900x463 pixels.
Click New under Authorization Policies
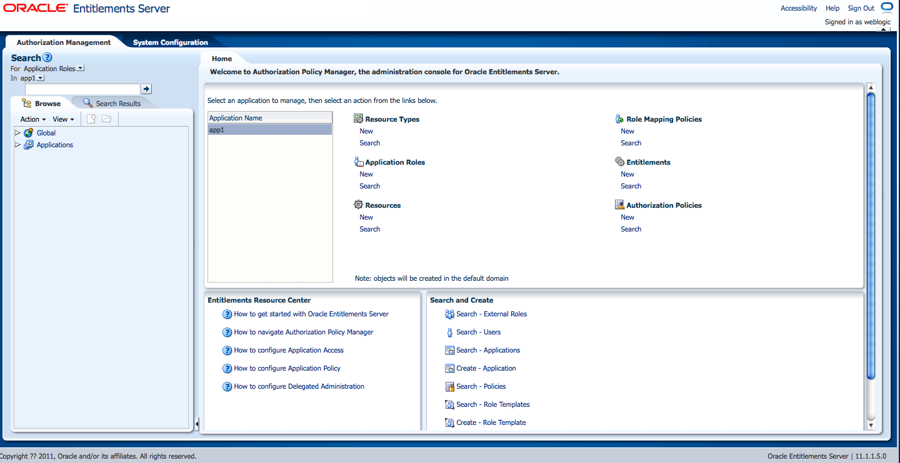pyautogui.click(x=627, y=217)
